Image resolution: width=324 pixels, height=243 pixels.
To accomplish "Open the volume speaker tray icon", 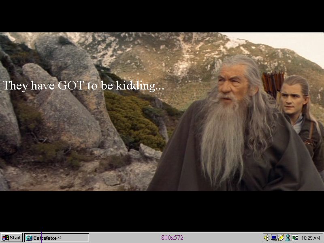I will [x=266, y=238].
